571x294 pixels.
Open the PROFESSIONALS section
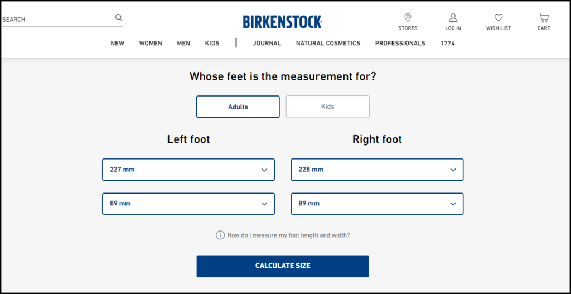[x=400, y=43]
